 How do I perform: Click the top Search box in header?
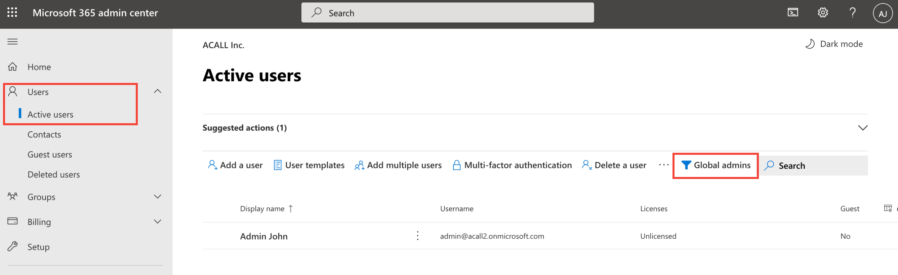[x=447, y=13]
